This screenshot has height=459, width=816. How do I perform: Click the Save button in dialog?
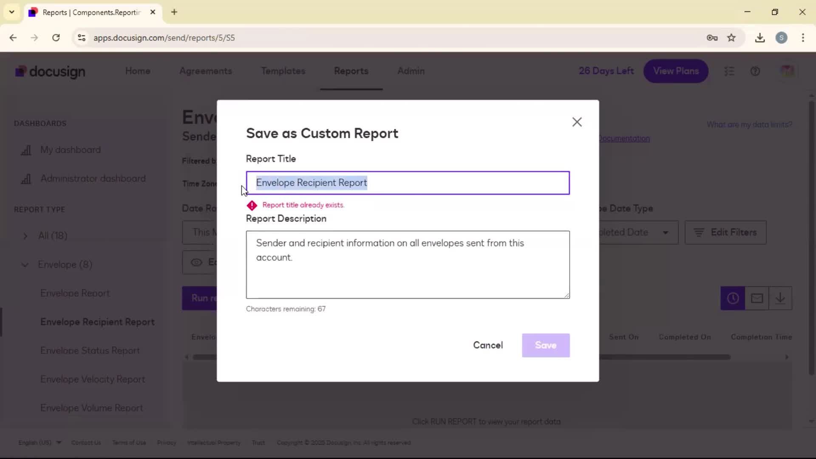pyautogui.click(x=546, y=345)
